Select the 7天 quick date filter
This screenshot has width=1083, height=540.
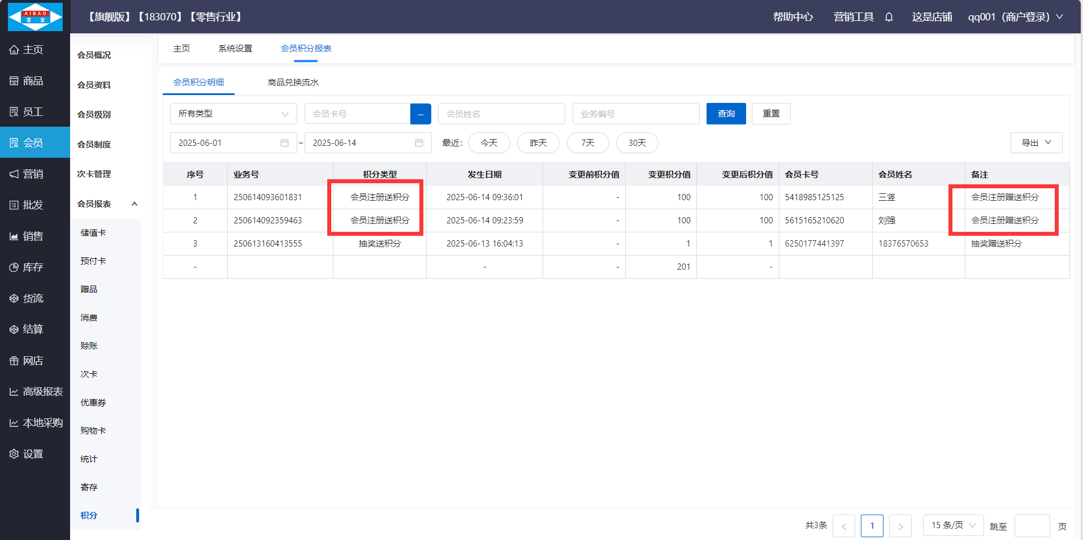click(x=588, y=143)
